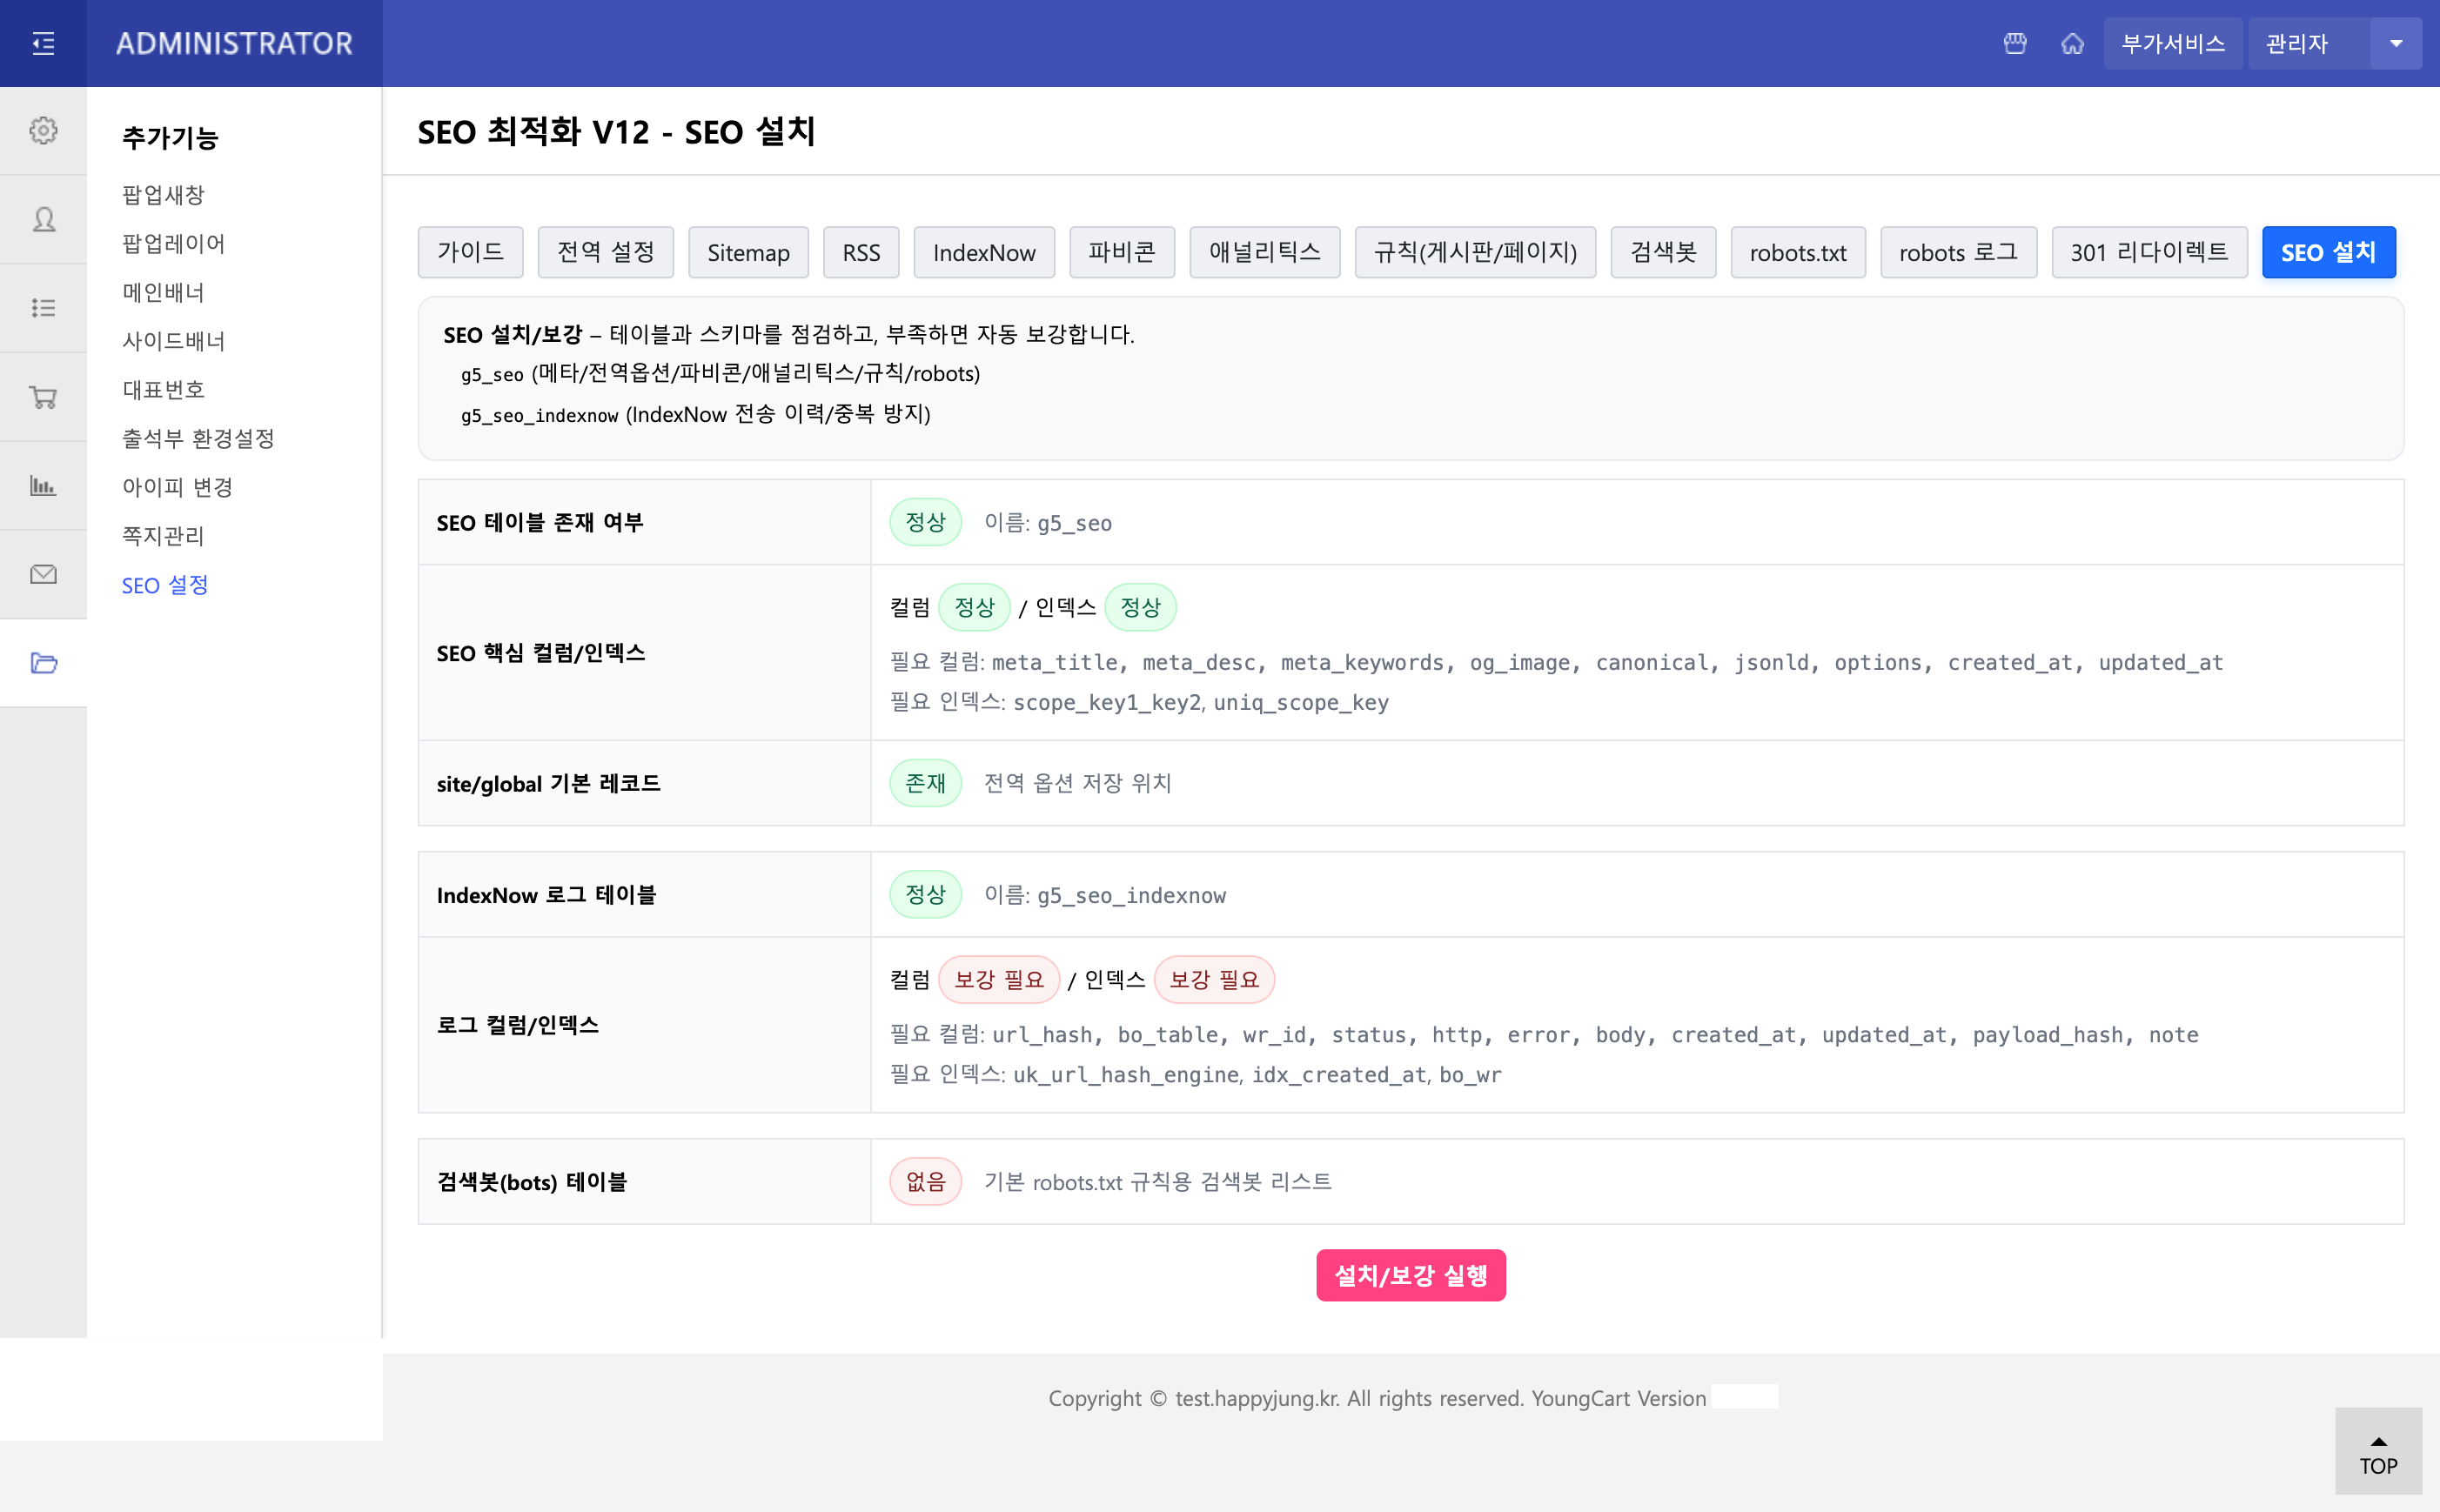The height and width of the screenshot is (1512, 2440).
Task: Switch to the Sitemap tab
Action: [748, 252]
